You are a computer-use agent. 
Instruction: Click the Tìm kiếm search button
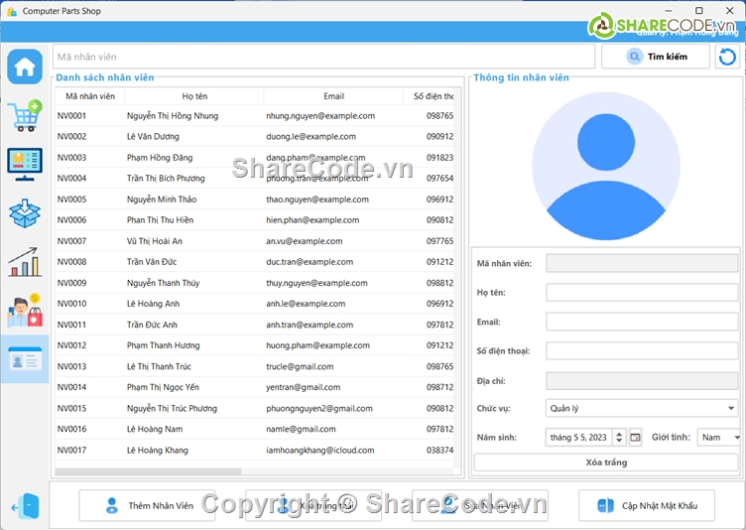[x=656, y=57]
